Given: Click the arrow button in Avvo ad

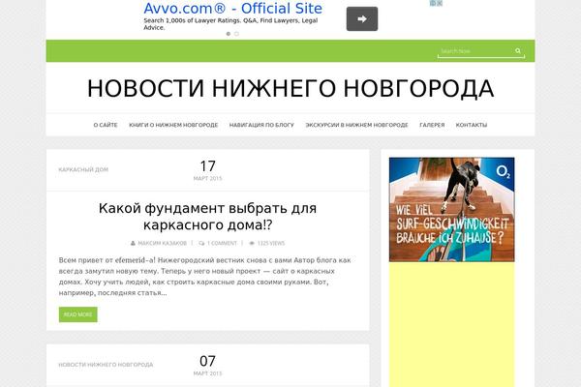Looking at the screenshot, I should point(362,19).
